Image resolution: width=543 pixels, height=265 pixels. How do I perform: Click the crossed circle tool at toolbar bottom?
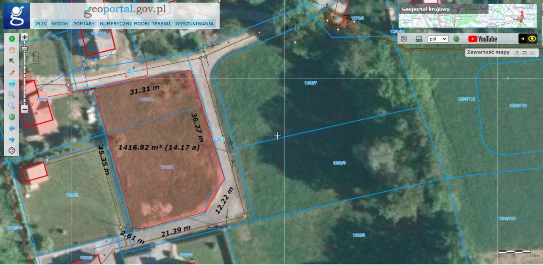[12, 150]
